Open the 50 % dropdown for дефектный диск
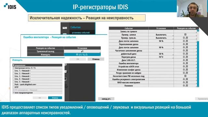The height and width of the screenshot is (117, 208). click(x=161, y=54)
